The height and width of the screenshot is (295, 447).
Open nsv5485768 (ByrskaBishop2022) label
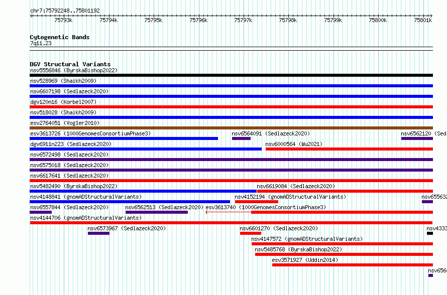pyautogui.click(x=298, y=249)
